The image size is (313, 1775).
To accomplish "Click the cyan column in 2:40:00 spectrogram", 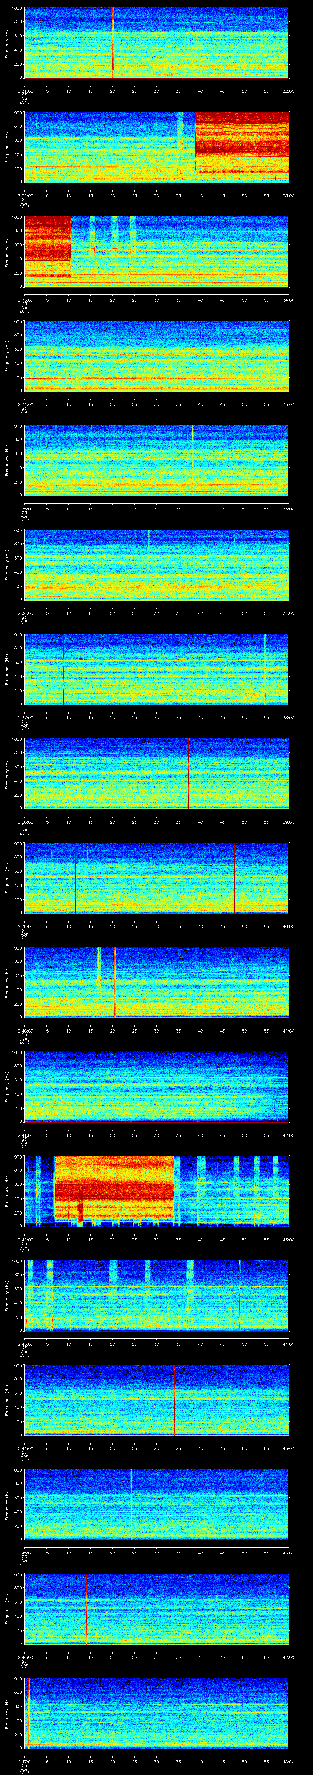I will click(x=99, y=967).
